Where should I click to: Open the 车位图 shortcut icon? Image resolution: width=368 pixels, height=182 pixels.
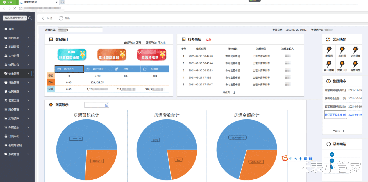(342, 50)
